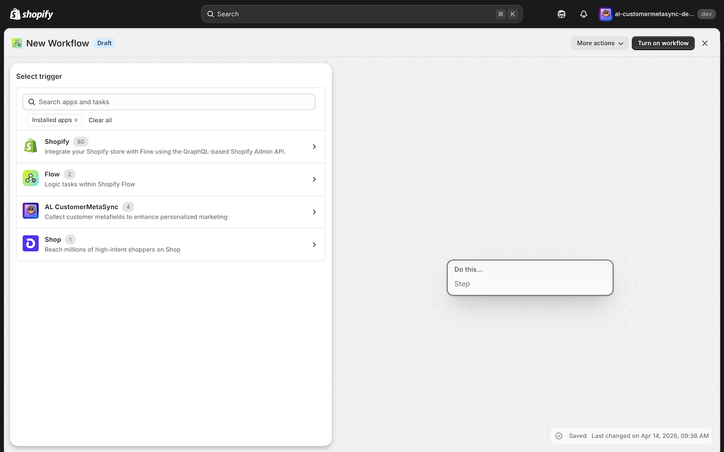Viewport: 724px width, 452px height.
Task: Click the saved checkmark status icon
Action: (559, 436)
